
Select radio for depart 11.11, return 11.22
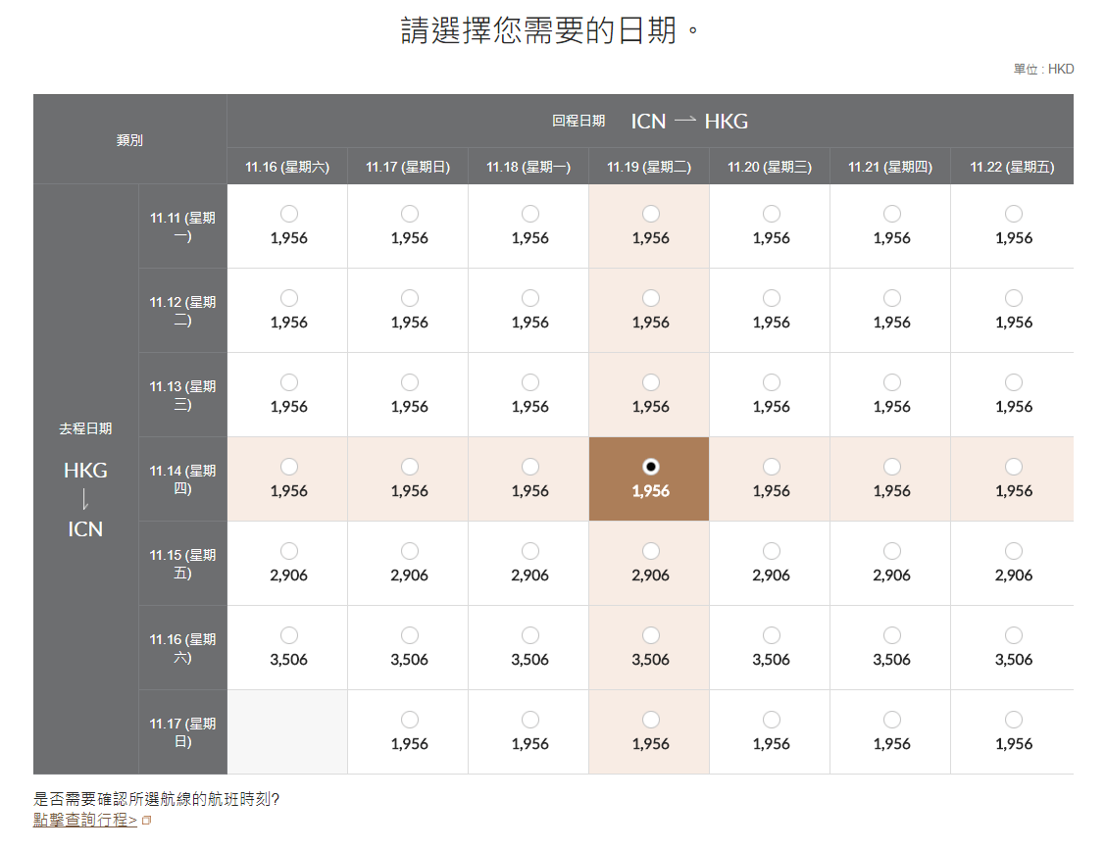[x=1014, y=214]
